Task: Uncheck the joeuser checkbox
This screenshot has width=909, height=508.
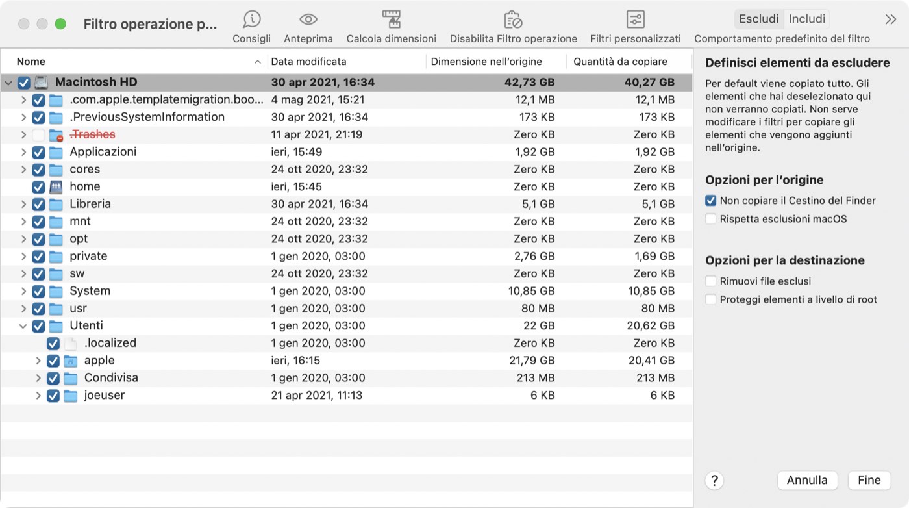Action: pyautogui.click(x=53, y=396)
